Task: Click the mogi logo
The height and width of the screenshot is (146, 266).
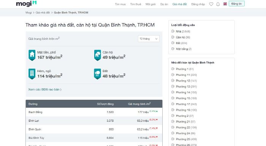Action: [26, 3]
